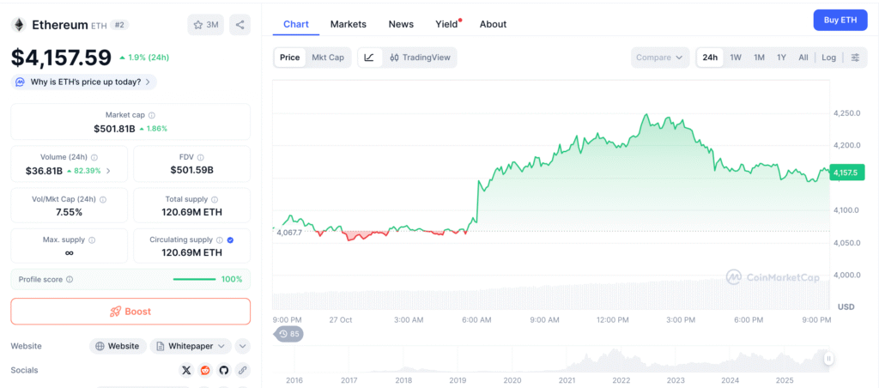Click the timeline range slider handle
Screen dimensions: 879x388
829,358
